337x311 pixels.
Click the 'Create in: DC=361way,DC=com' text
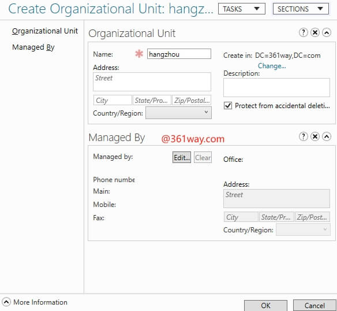click(272, 55)
